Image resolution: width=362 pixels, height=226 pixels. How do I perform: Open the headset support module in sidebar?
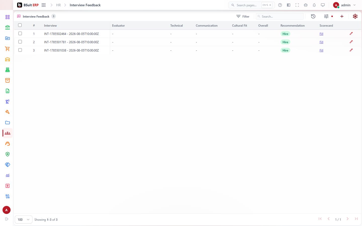click(x=8, y=144)
